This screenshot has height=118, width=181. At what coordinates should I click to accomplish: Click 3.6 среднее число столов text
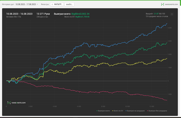click(x=157, y=16)
